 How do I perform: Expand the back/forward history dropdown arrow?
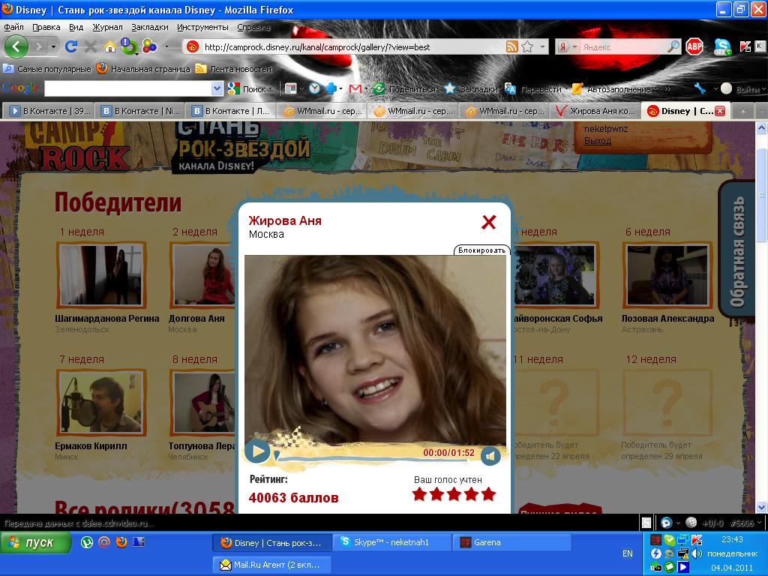pos(53,47)
